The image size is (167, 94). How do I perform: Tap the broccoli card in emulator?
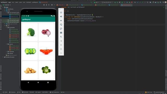click(x=30, y=32)
